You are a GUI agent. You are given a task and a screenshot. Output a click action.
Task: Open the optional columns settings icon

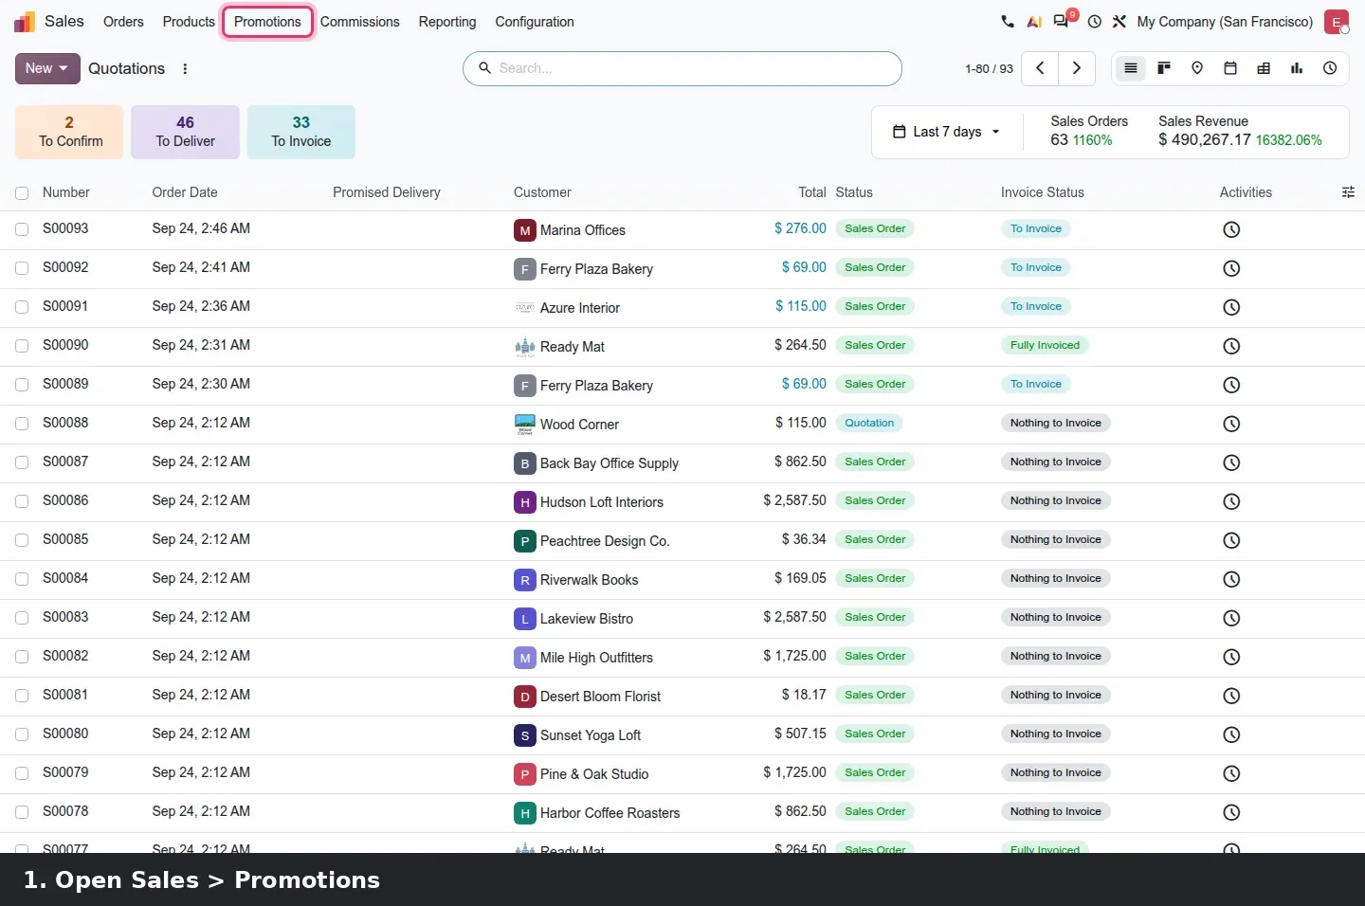(1348, 192)
